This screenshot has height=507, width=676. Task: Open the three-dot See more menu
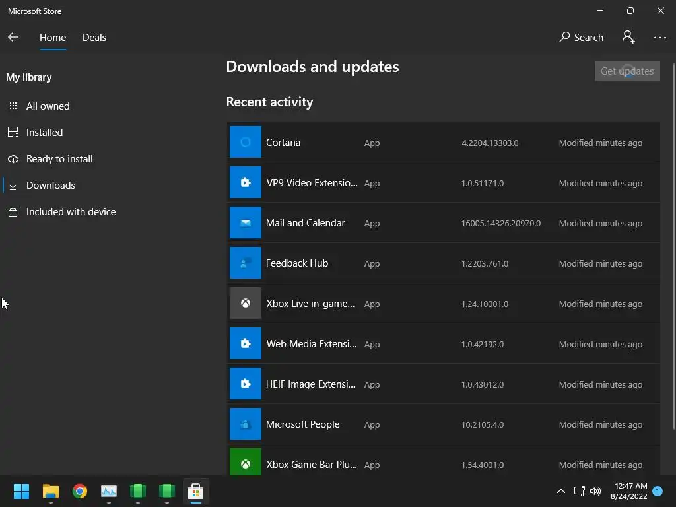coord(659,38)
